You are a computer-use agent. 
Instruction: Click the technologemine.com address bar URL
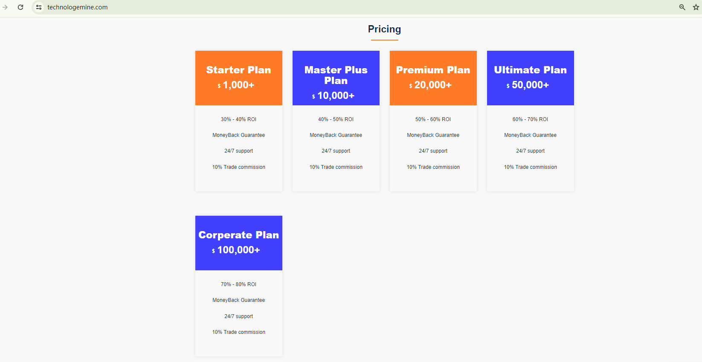point(78,7)
